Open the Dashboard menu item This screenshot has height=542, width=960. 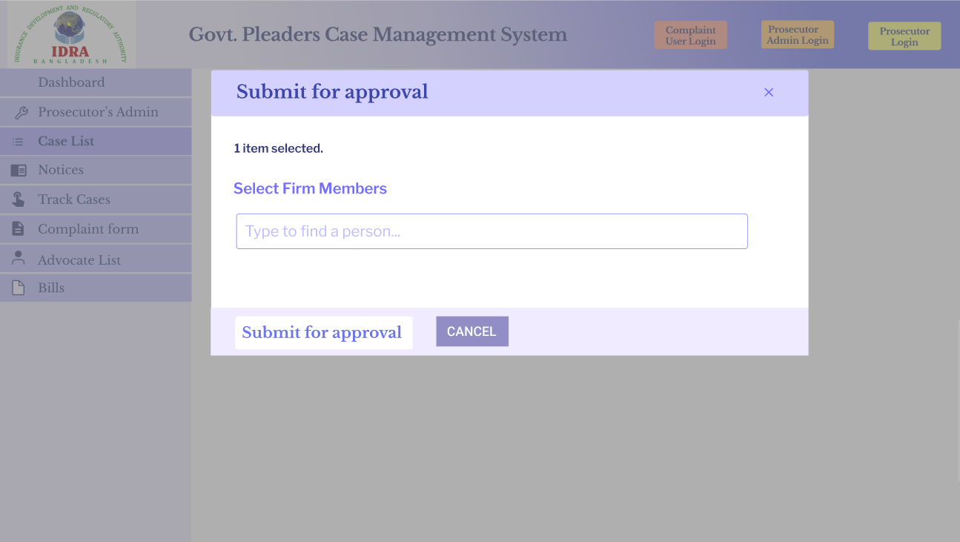[x=96, y=82]
